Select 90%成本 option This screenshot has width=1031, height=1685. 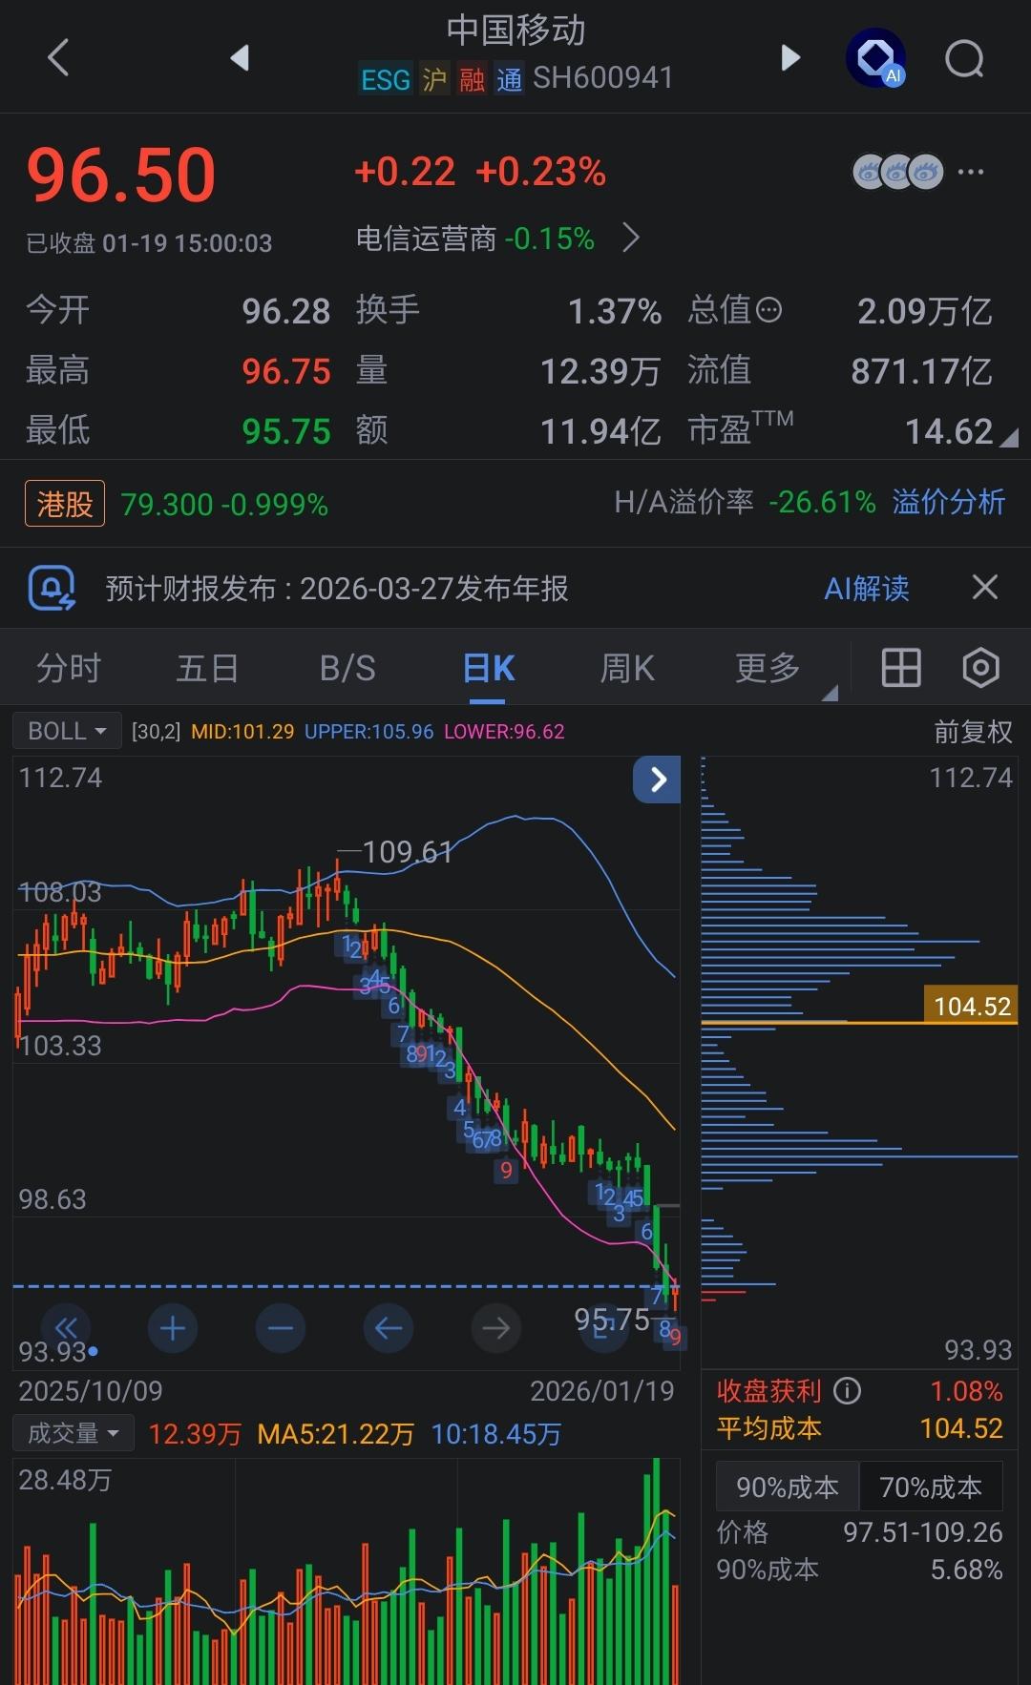pyautogui.click(x=788, y=1487)
